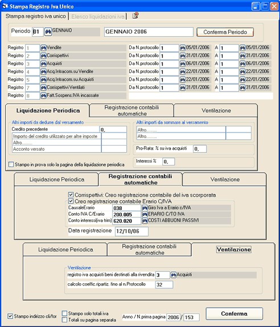Open the bold Liquidazione Periodica tab
Screen dimensions: 280x327
[48, 110]
